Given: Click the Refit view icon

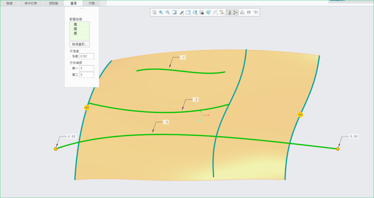Looking at the screenshot, I should (x=154, y=12).
